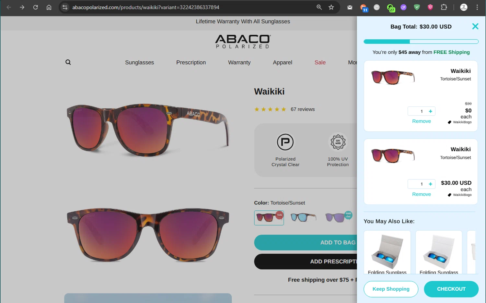Click the $0 Waikiki bag item thumbnail
The image size is (486, 303).
393,77
